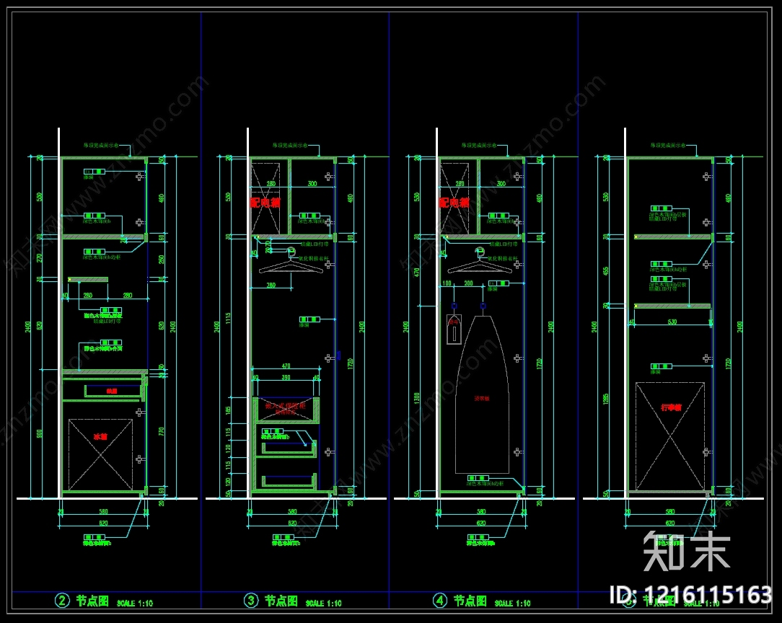Select the 470 horizontal dimension in detail 3
This screenshot has height=623, width=782.
pos(286,366)
